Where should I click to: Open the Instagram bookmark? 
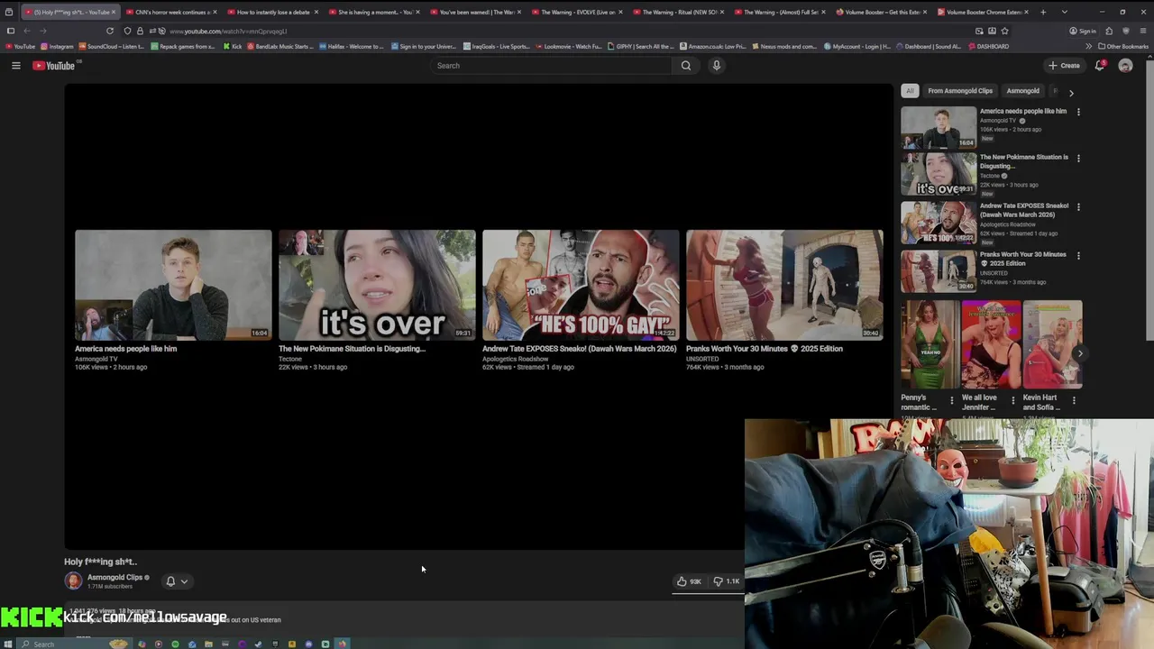(x=57, y=46)
